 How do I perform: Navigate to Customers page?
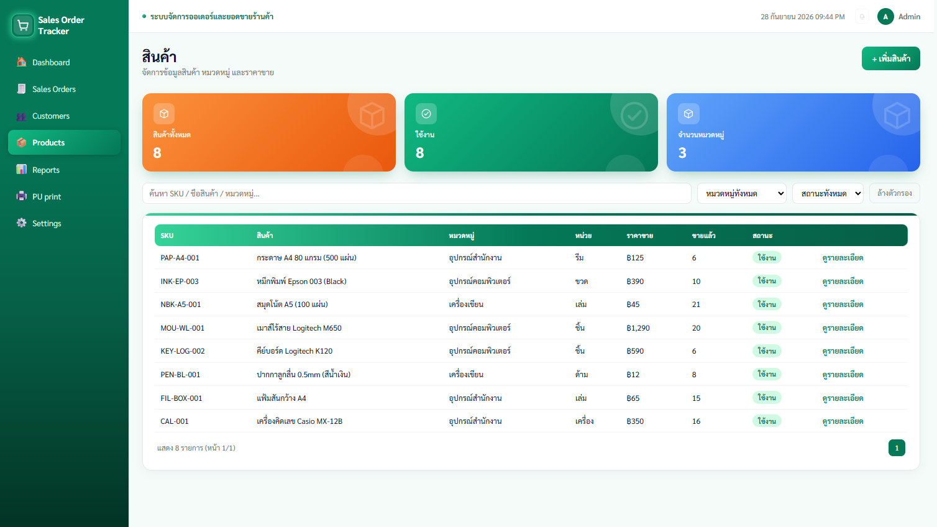64,116
